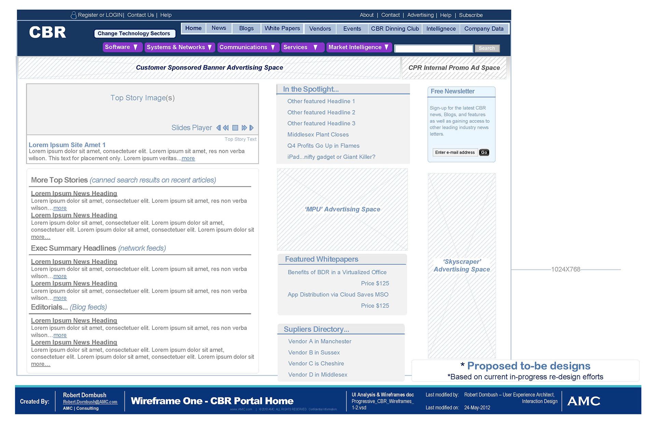Click the Slides Player rewind double-arrow
Image resolution: width=656 pixels, height=424 pixels.
tap(226, 128)
